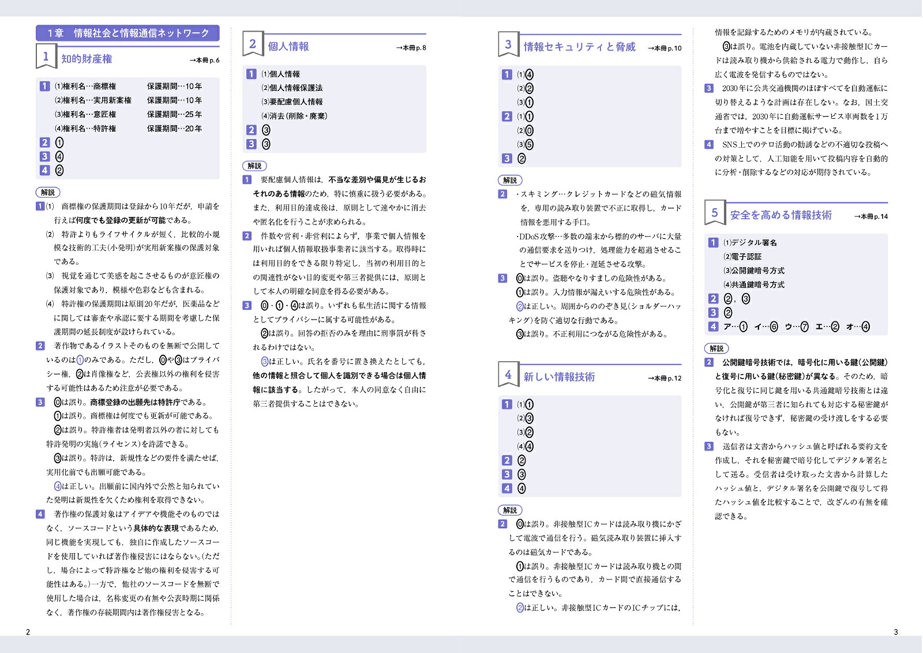
Task: Click the large section number 5 box
Action: tap(715, 213)
